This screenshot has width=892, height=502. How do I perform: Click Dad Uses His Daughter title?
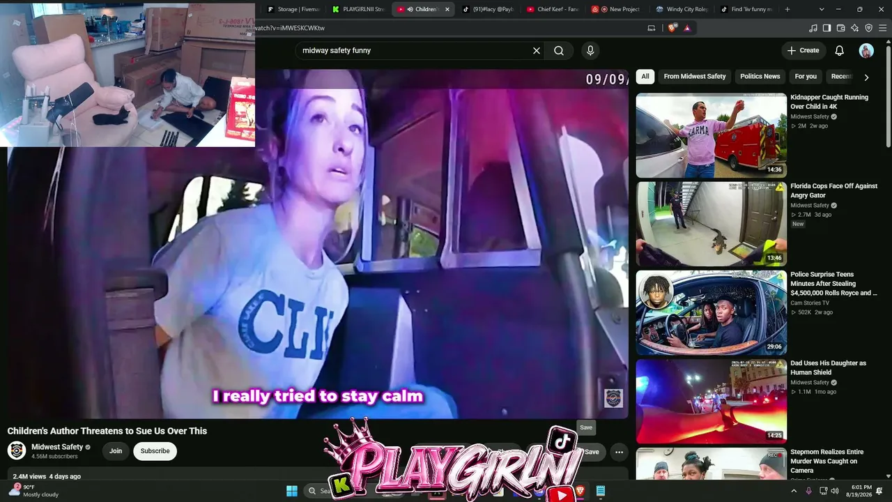828,367
